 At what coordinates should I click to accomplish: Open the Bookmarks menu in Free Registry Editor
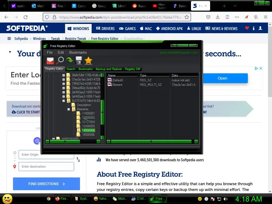pos(78,52)
